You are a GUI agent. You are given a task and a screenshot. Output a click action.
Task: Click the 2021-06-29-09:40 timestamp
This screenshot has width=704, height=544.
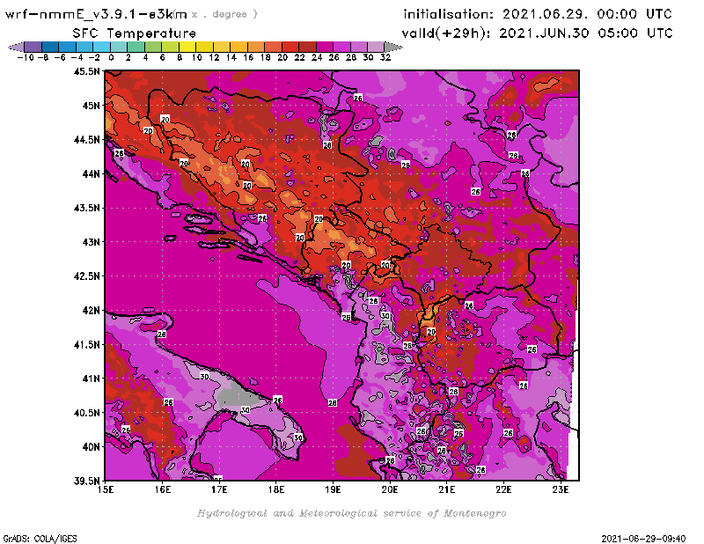pos(643,539)
